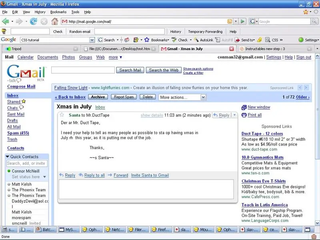Click the Temporary Forwarding toolbar button

tap(205, 32)
